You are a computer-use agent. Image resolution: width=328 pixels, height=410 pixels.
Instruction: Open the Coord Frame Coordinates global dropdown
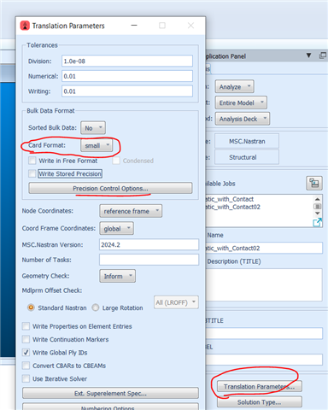116,229
